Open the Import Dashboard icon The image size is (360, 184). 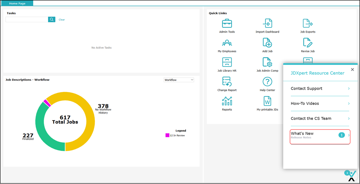[x=267, y=23]
